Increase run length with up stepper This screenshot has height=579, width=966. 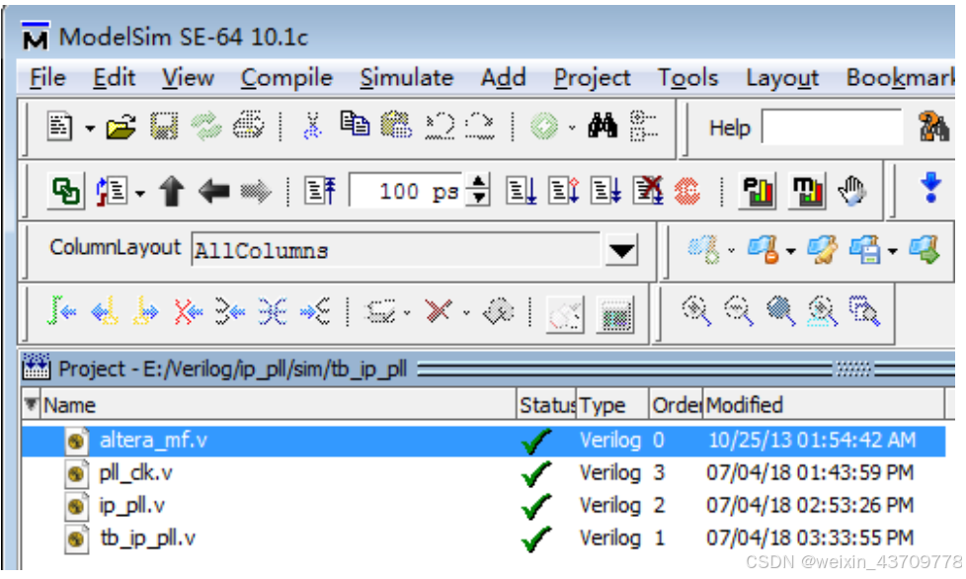coord(478,183)
